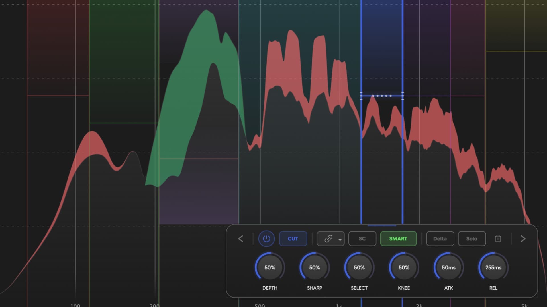Toggle the band power icon
This screenshot has width=547, height=307.
[266, 238]
